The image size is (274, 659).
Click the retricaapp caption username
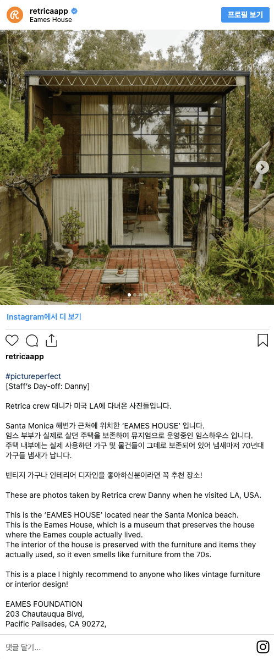click(x=25, y=357)
